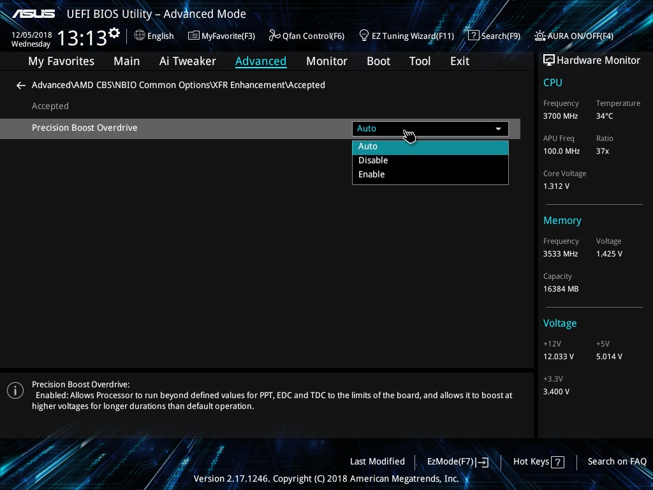Click Search(F9) label
This screenshot has height=490, width=653.
pos(501,36)
